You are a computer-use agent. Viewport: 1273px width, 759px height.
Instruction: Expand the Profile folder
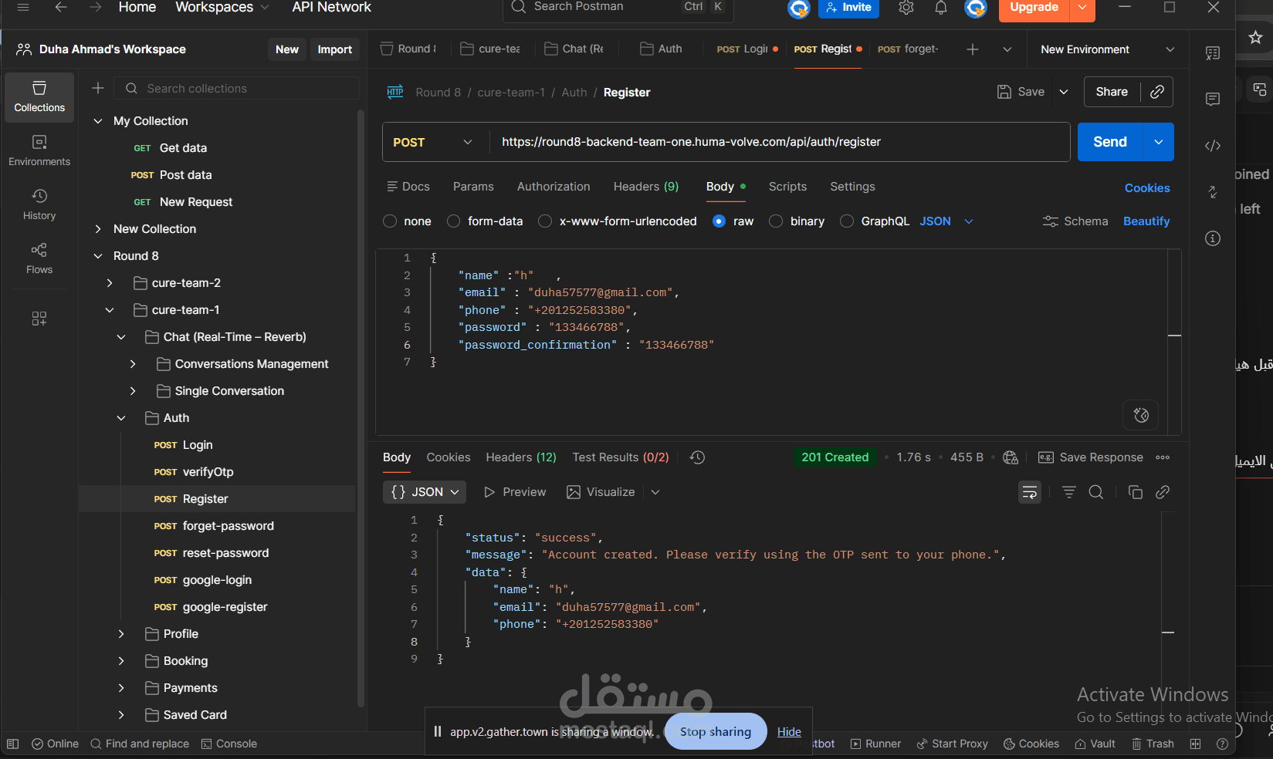click(x=121, y=634)
